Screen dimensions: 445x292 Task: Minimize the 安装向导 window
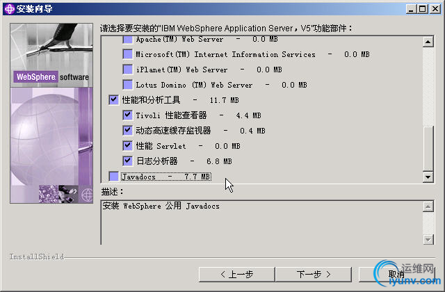click(411, 9)
